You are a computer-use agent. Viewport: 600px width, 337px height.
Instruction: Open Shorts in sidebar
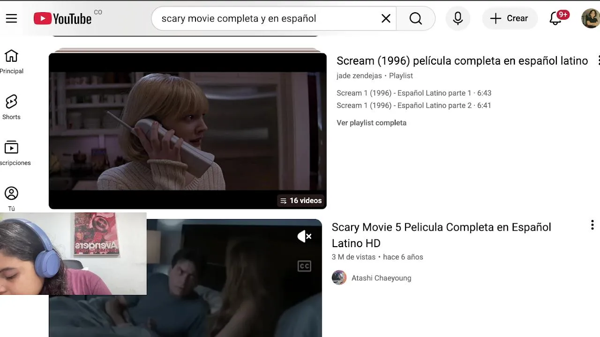pos(11,108)
